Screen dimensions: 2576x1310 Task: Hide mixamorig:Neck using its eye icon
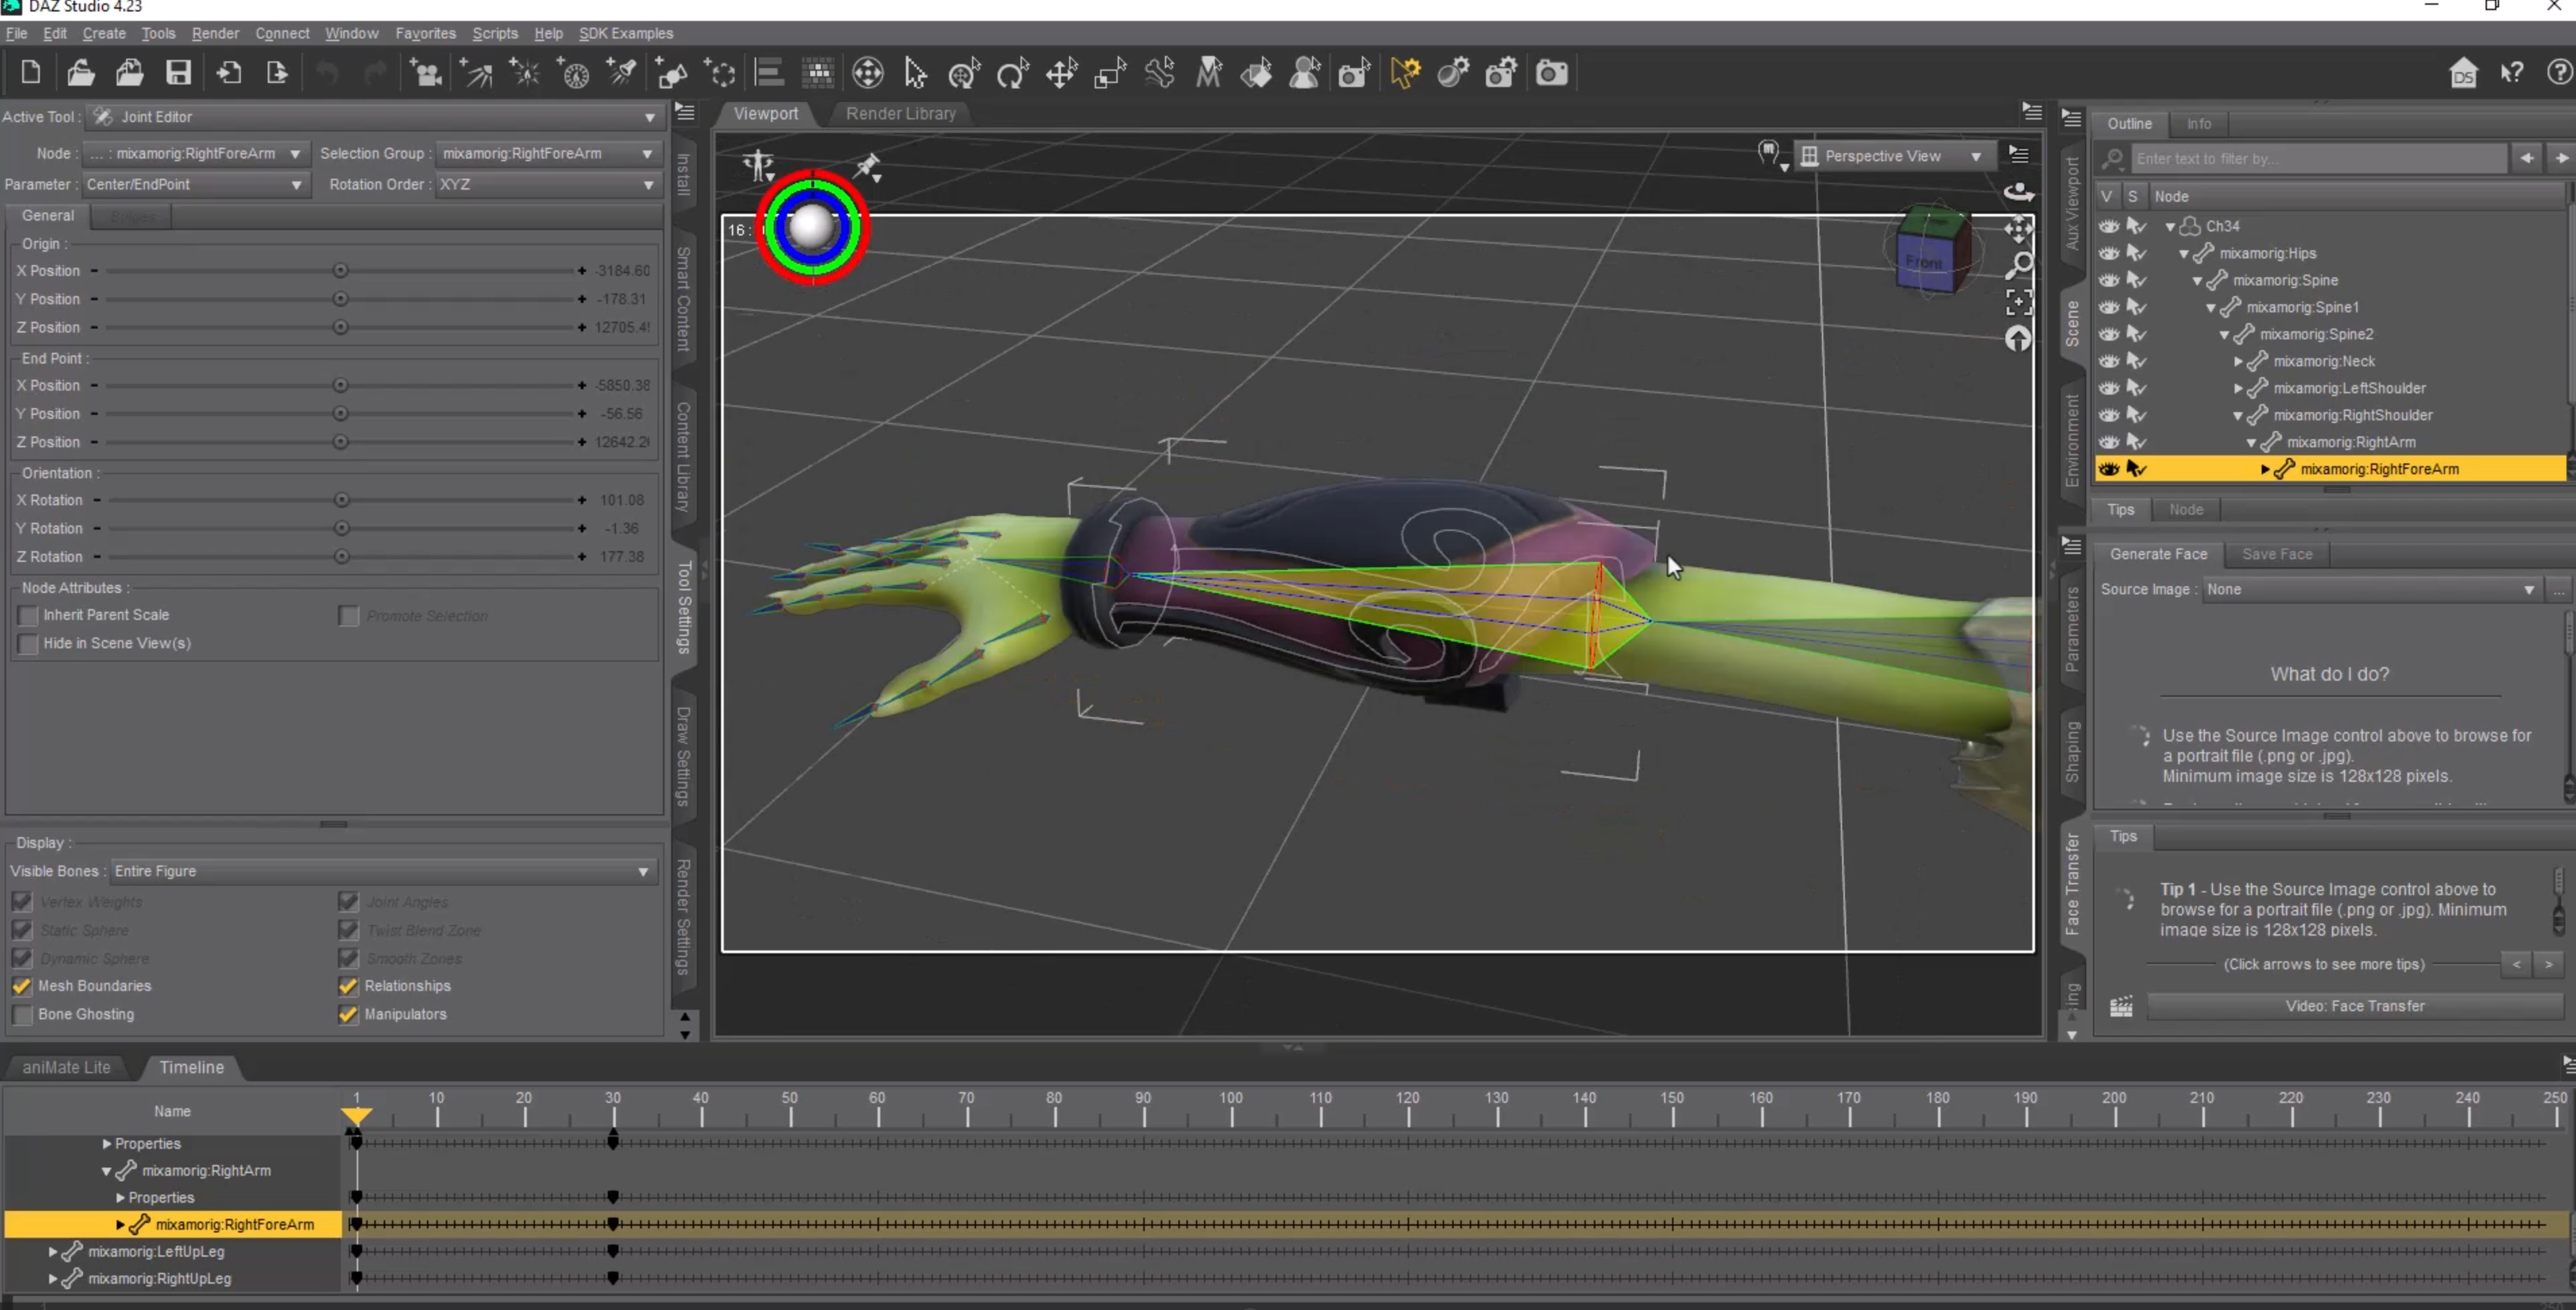[x=2109, y=361]
